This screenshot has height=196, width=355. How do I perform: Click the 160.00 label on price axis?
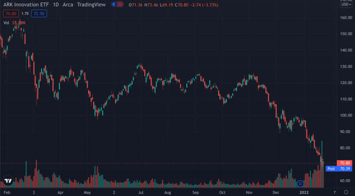346,18
